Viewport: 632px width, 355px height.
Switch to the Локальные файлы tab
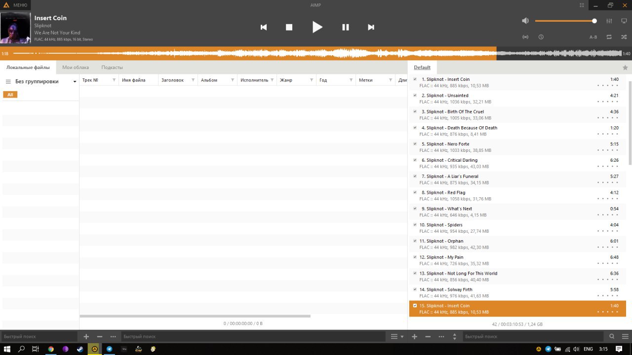(28, 68)
